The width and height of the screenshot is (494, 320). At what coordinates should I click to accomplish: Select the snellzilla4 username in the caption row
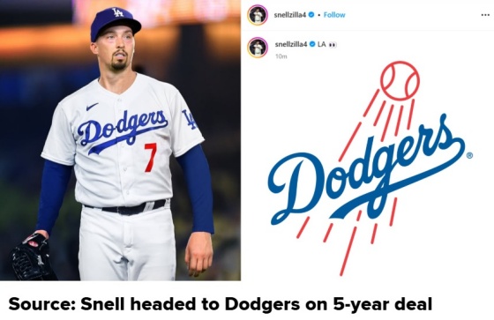click(291, 44)
